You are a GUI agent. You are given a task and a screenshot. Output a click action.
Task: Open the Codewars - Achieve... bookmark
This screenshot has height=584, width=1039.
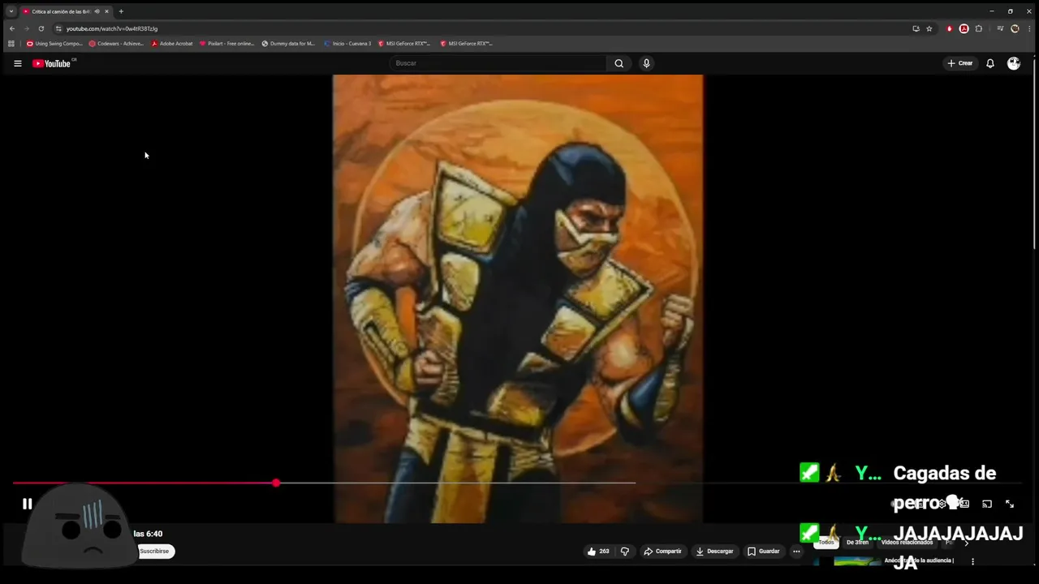116,44
